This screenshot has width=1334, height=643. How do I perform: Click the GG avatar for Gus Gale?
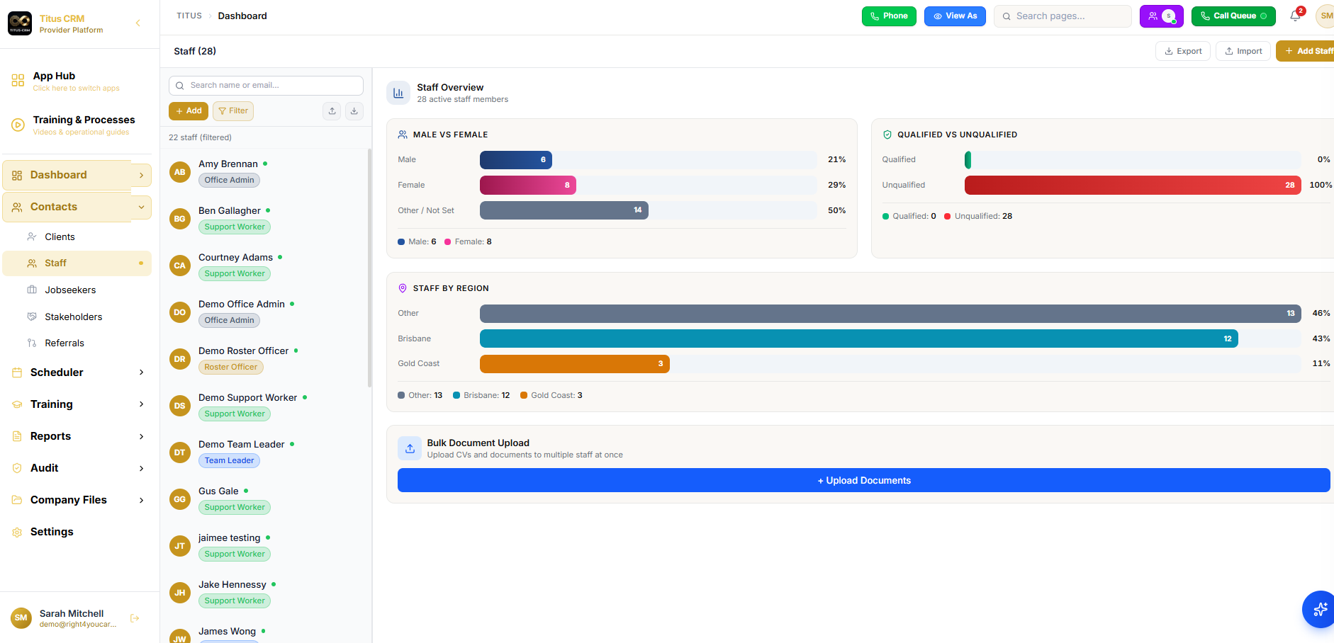[x=180, y=499]
